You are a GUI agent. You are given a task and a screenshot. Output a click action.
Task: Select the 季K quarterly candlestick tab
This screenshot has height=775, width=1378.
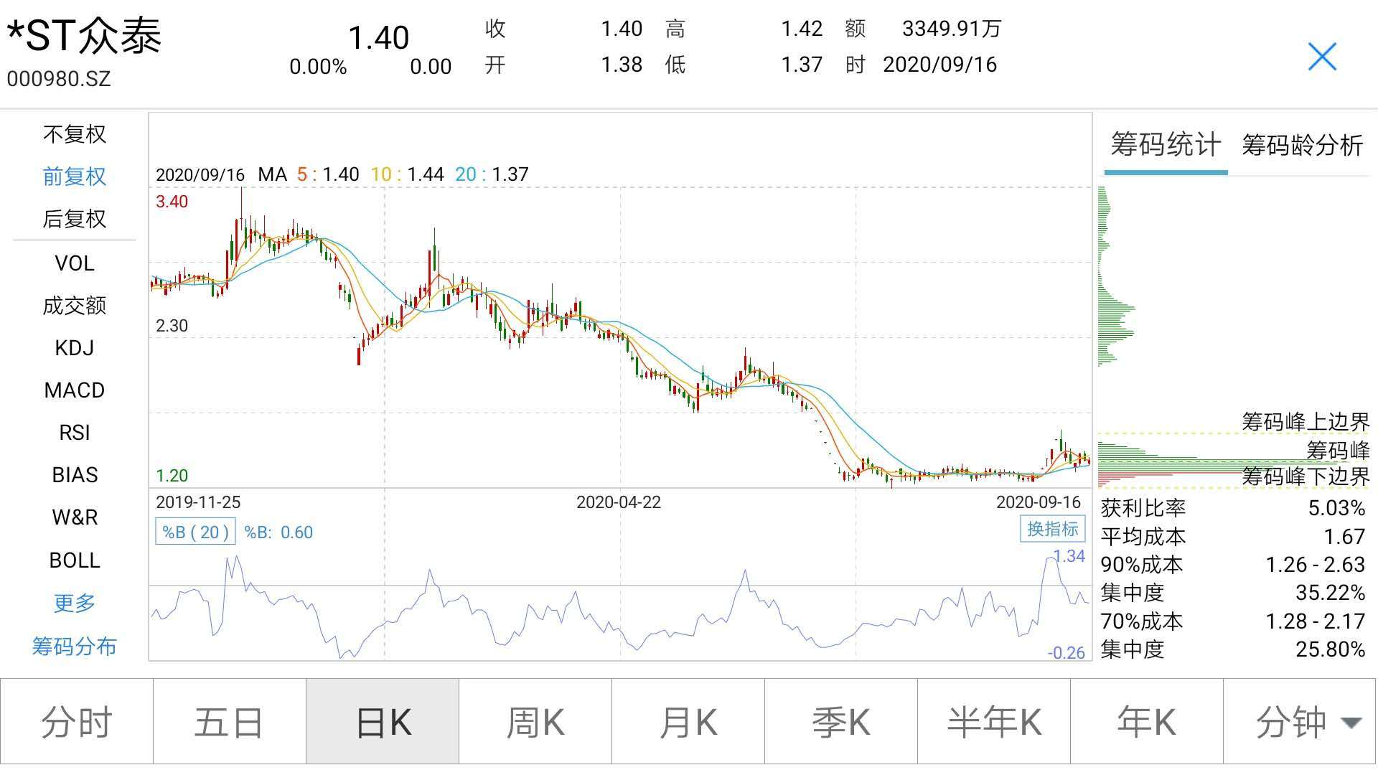(x=841, y=722)
